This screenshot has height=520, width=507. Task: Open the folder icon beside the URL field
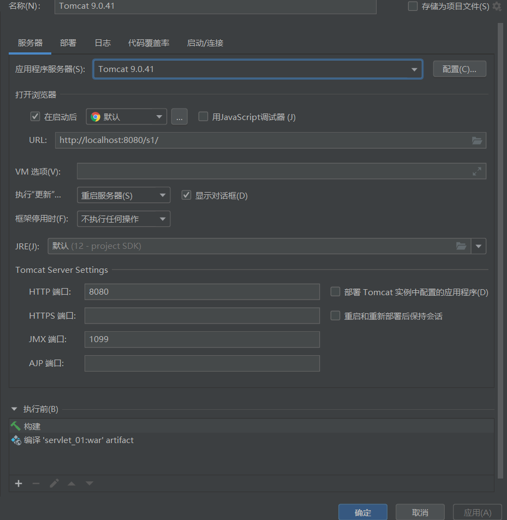(477, 140)
